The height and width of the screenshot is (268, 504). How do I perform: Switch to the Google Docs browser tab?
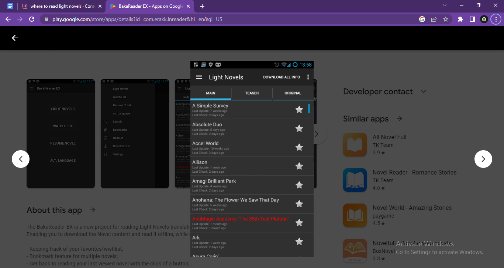coord(10,6)
